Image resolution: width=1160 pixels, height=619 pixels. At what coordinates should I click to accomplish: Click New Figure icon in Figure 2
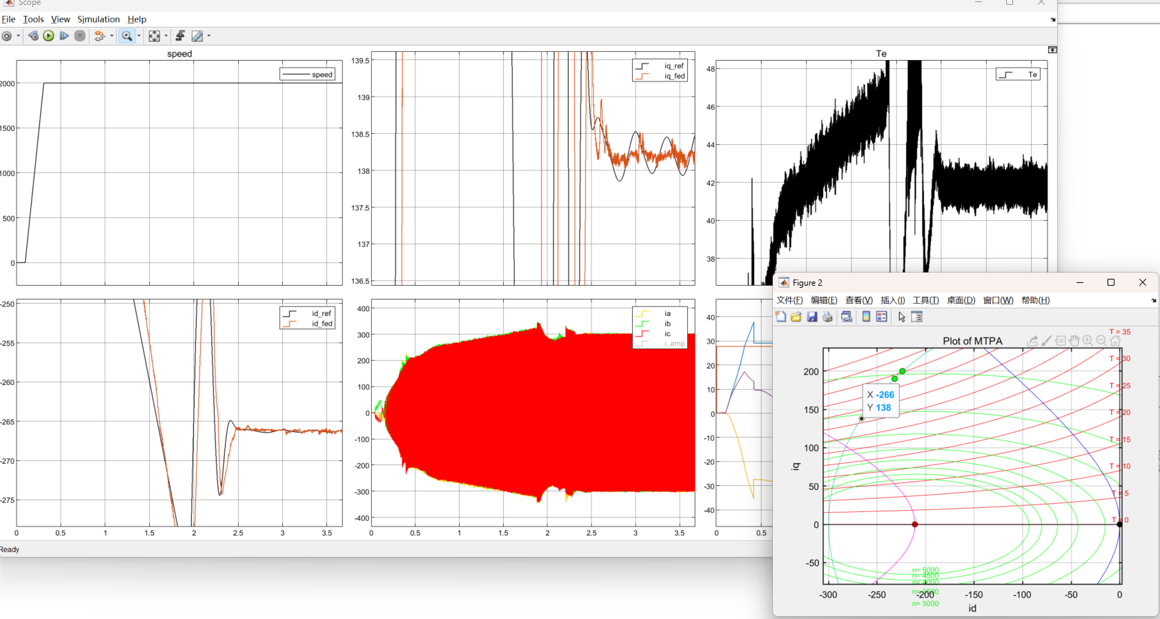(781, 317)
